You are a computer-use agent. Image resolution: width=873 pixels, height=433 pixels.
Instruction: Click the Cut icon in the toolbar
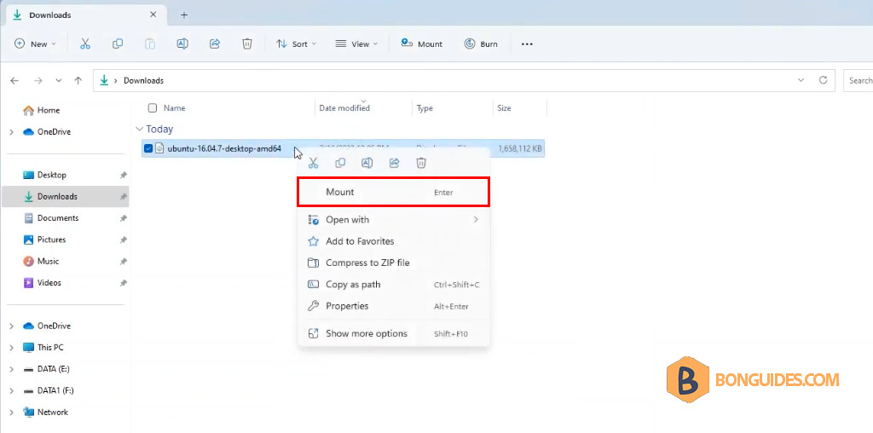point(85,44)
